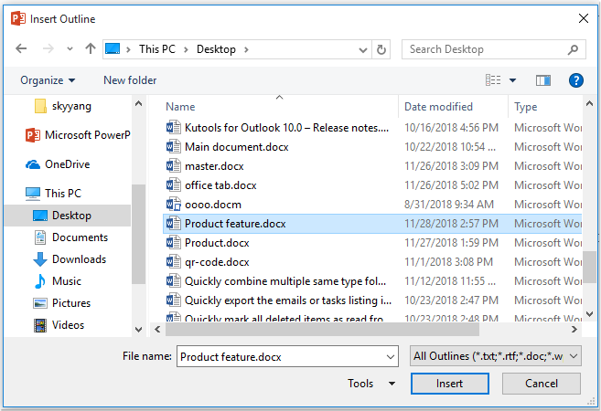The image size is (601, 411).
Task: Click the New folder button
Action: 130,80
